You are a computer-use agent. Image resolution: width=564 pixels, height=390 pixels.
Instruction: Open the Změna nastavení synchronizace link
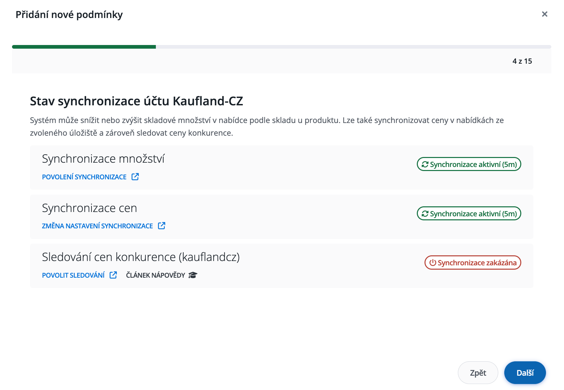[97, 226]
